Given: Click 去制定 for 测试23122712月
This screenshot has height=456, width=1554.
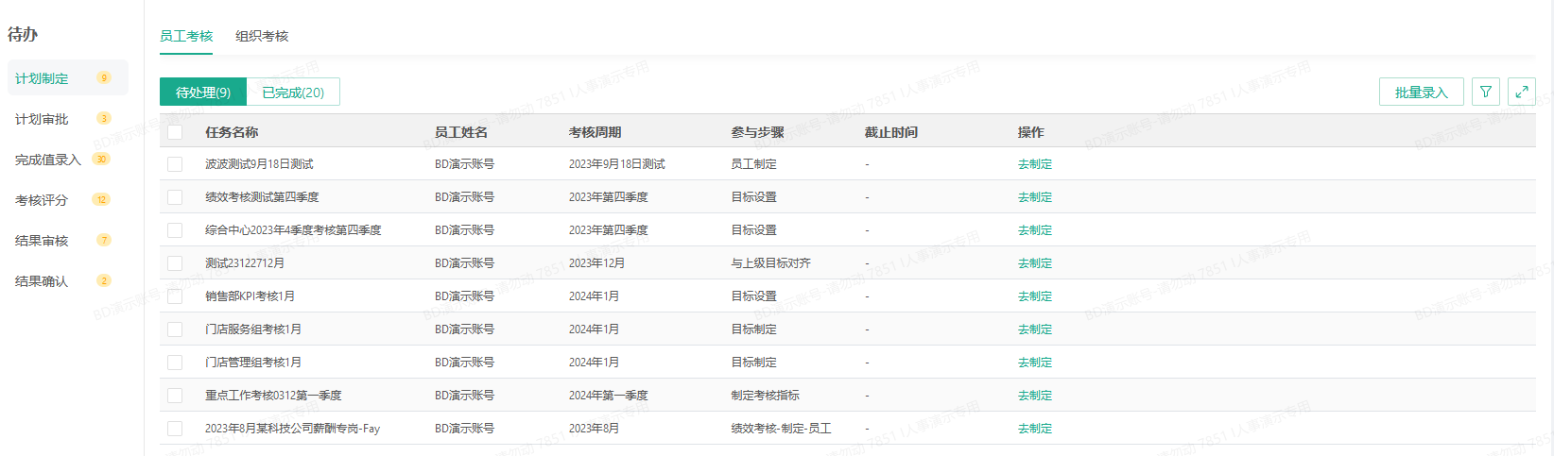Looking at the screenshot, I should [x=1034, y=263].
